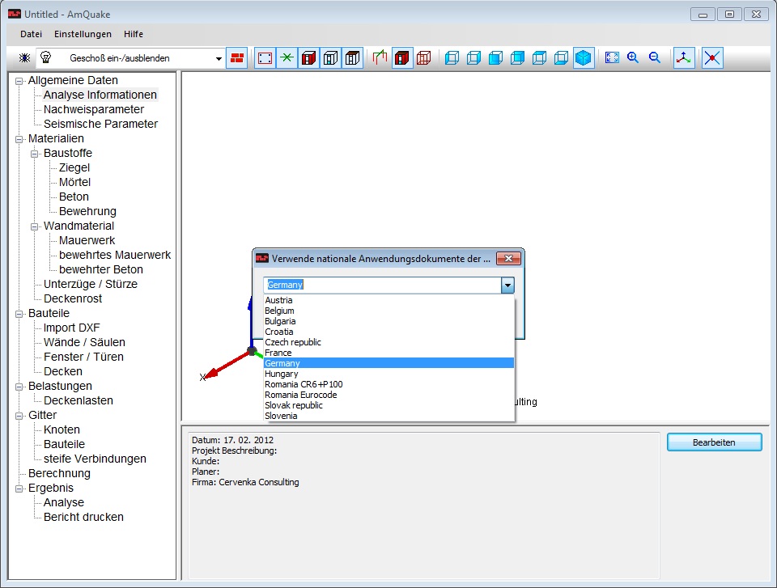Choose Romania CR6+P100 from the list
The width and height of the screenshot is (777, 588).
(x=389, y=384)
